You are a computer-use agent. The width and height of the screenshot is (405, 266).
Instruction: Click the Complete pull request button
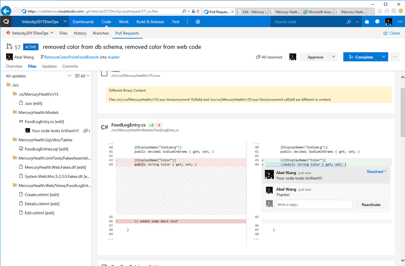[x=361, y=57]
